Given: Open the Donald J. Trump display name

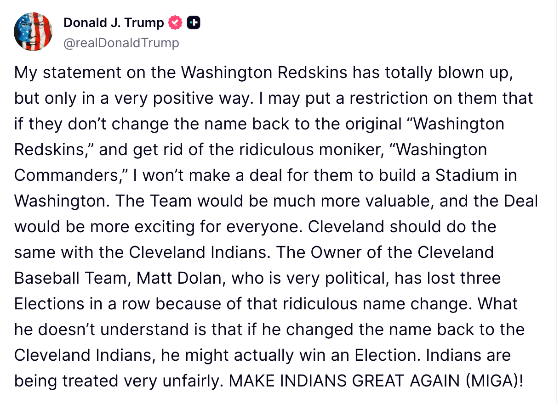Looking at the screenshot, I should 114,22.
